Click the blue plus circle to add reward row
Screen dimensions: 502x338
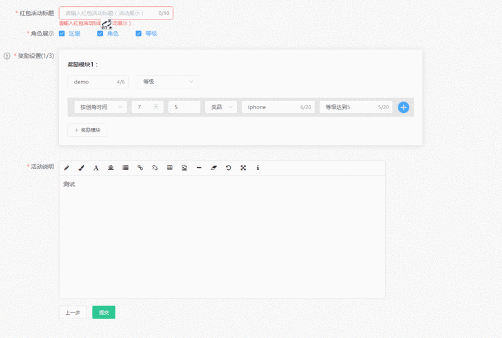pyautogui.click(x=403, y=107)
